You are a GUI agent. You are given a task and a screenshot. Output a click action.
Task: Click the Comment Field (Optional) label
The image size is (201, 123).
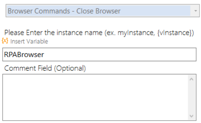[x=45, y=68]
